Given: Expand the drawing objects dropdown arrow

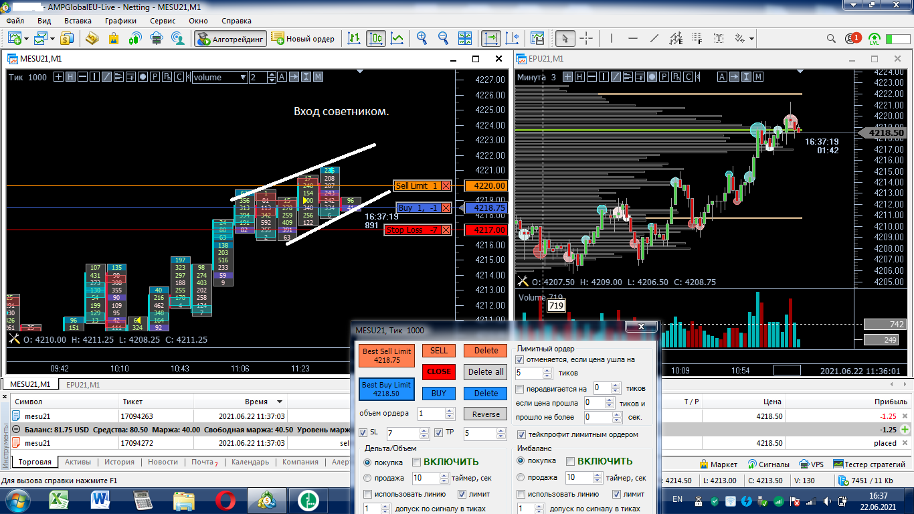Looking at the screenshot, I should tap(751, 38).
